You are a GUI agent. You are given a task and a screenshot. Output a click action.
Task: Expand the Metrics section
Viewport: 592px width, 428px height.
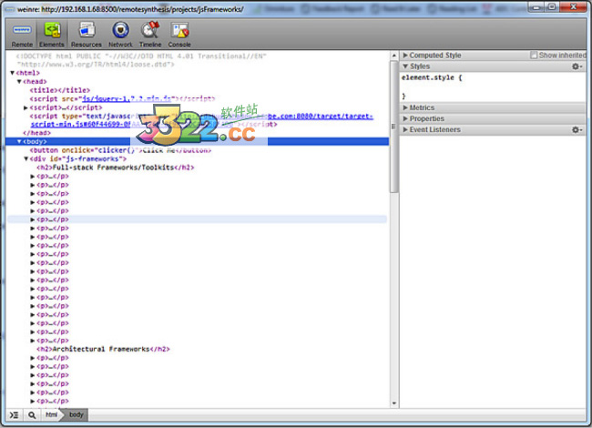(x=405, y=107)
